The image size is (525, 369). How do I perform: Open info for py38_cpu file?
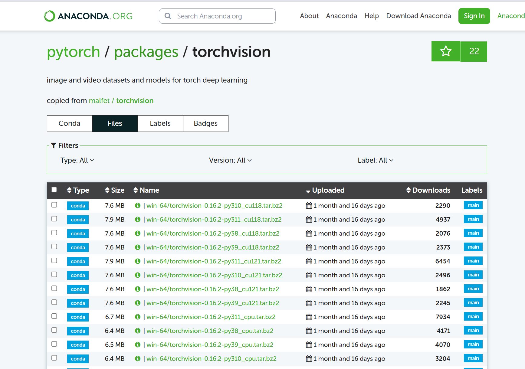(x=138, y=331)
